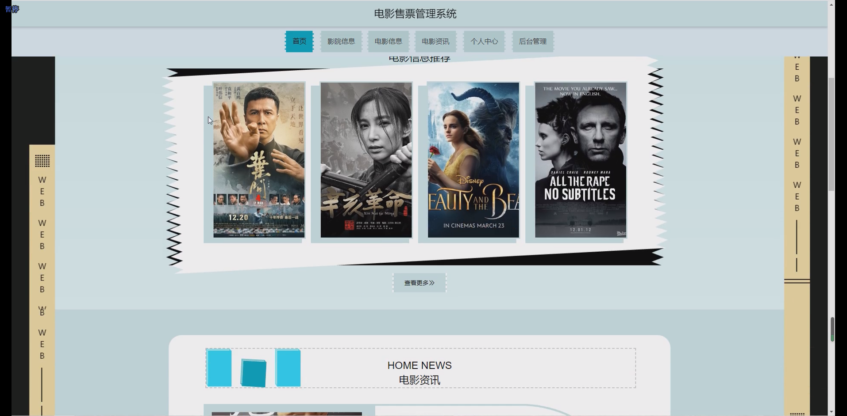
Task: Open the 辛亥革命 movie poster
Action: click(x=366, y=160)
